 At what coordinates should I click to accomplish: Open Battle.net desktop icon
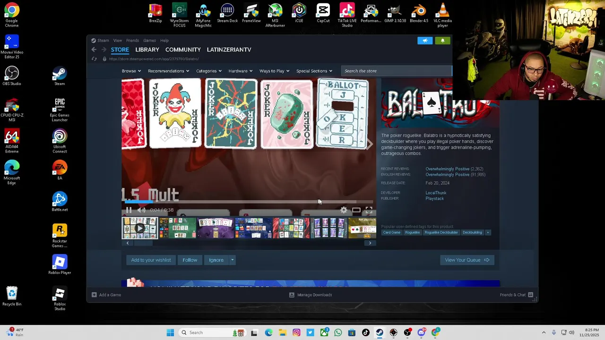point(60,202)
